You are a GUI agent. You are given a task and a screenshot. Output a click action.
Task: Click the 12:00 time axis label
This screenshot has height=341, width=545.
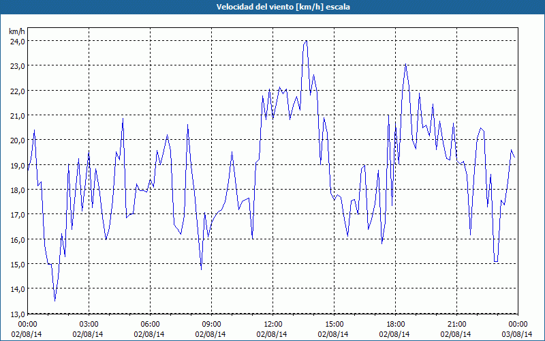pos(273,325)
